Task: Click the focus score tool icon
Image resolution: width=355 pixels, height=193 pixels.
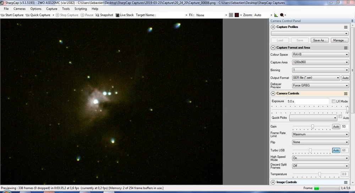Action: pyautogui.click(x=282, y=15)
